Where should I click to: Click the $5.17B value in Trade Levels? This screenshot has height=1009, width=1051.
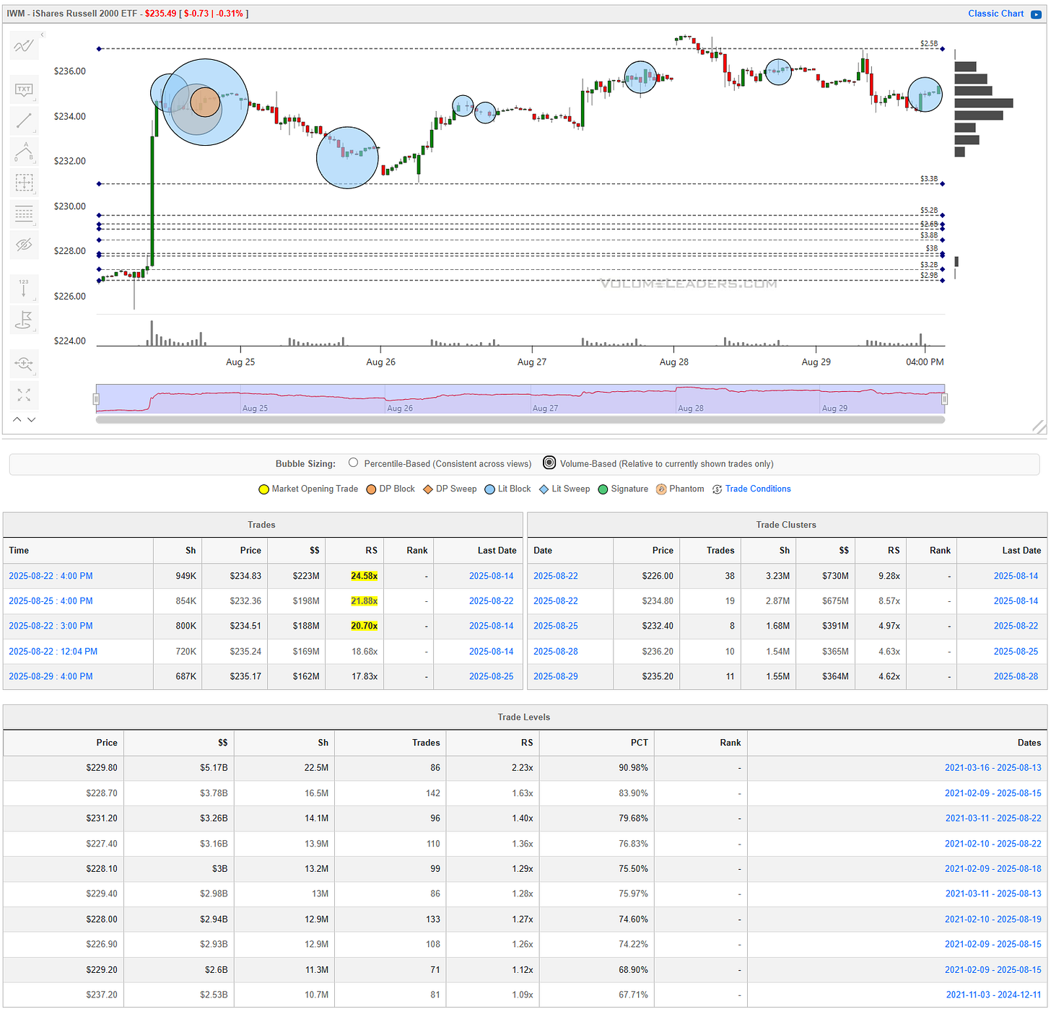pos(214,768)
